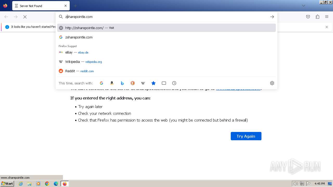Open the Save to Pocket icon
Viewport: 333px width, 187px height.
click(x=308, y=17)
